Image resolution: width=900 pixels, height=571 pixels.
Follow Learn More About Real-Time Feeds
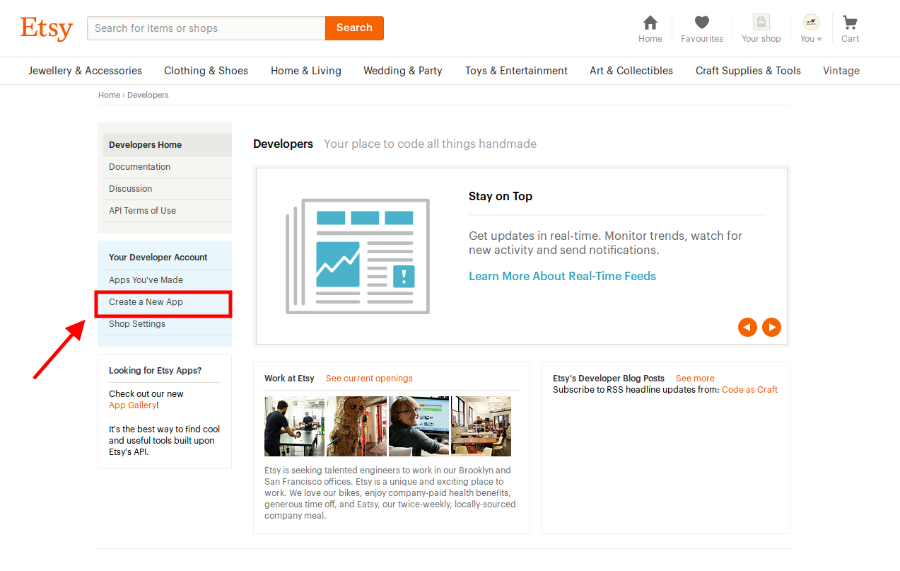coord(562,277)
